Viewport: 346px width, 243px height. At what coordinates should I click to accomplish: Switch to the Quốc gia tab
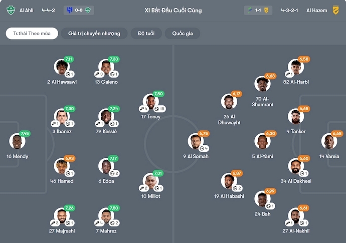click(x=182, y=34)
